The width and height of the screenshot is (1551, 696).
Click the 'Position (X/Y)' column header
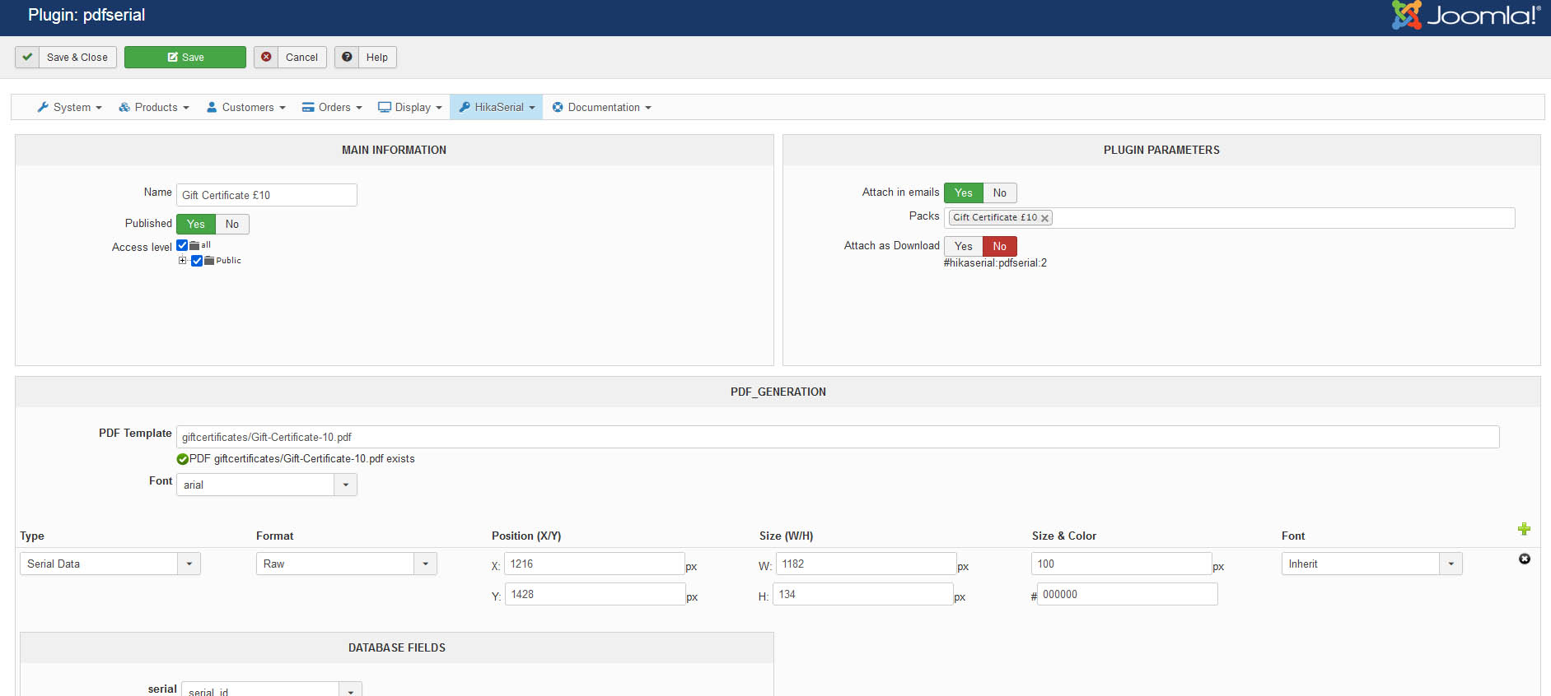click(526, 536)
